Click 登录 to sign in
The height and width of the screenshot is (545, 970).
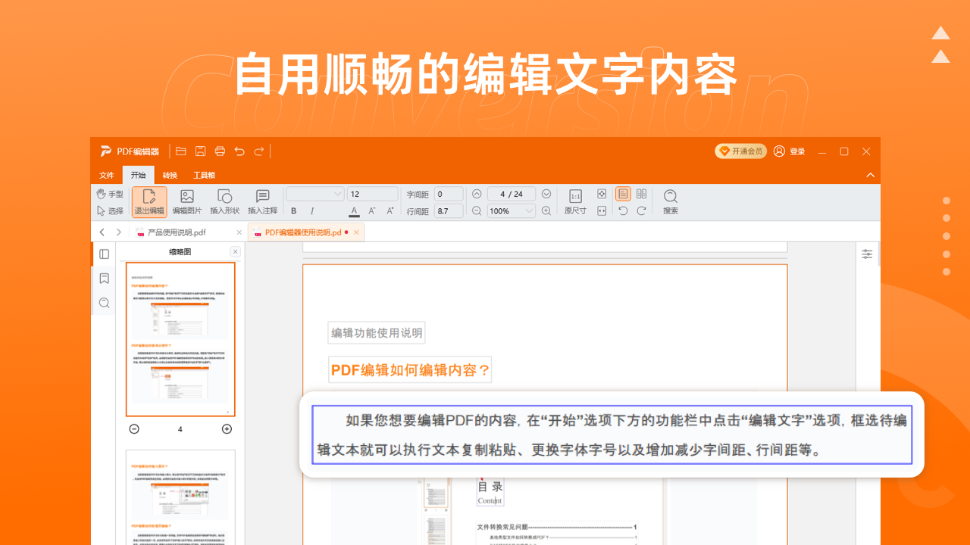pos(790,151)
